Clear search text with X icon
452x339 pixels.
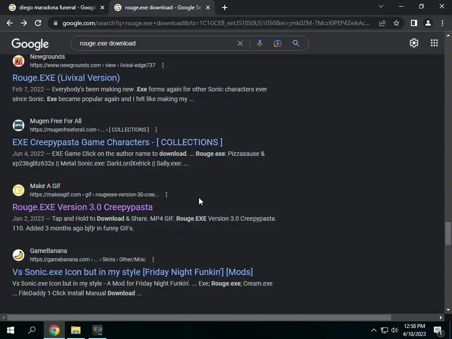tap(240, 43)
